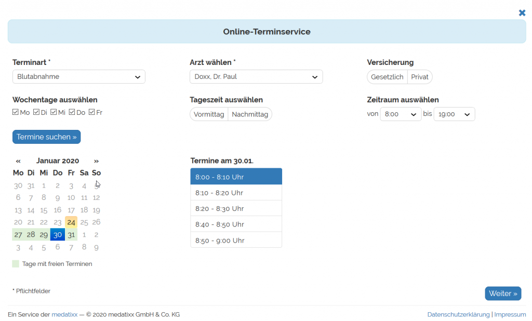Open the 'bis' end time dropdown
This screenshot has height=321, width=532.
click(x=454, y=114)
